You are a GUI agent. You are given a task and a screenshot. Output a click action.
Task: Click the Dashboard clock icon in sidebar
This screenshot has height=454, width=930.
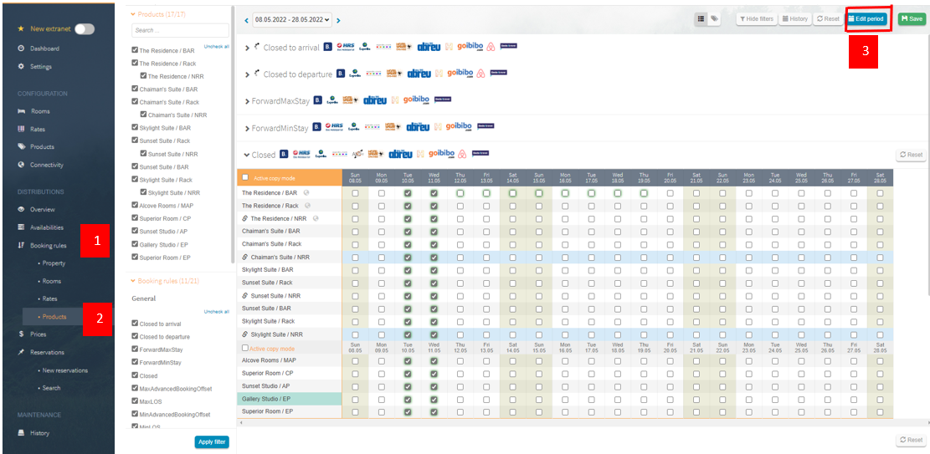[21, 48]
